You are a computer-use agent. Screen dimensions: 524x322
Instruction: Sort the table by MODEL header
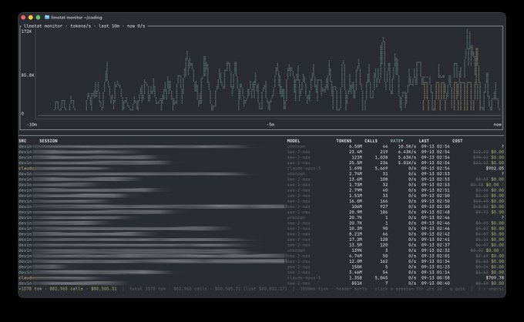(294, 141)
